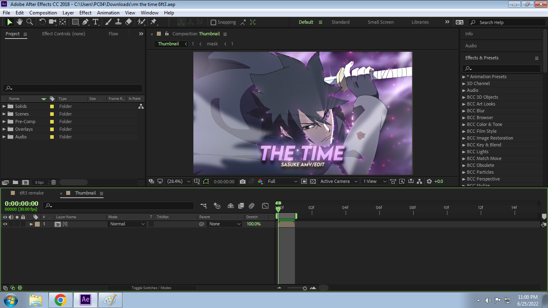Expand the Pre-Comp folder
Image resolution: width=548 pixels, height=308 pixels.
coord(4,122)
